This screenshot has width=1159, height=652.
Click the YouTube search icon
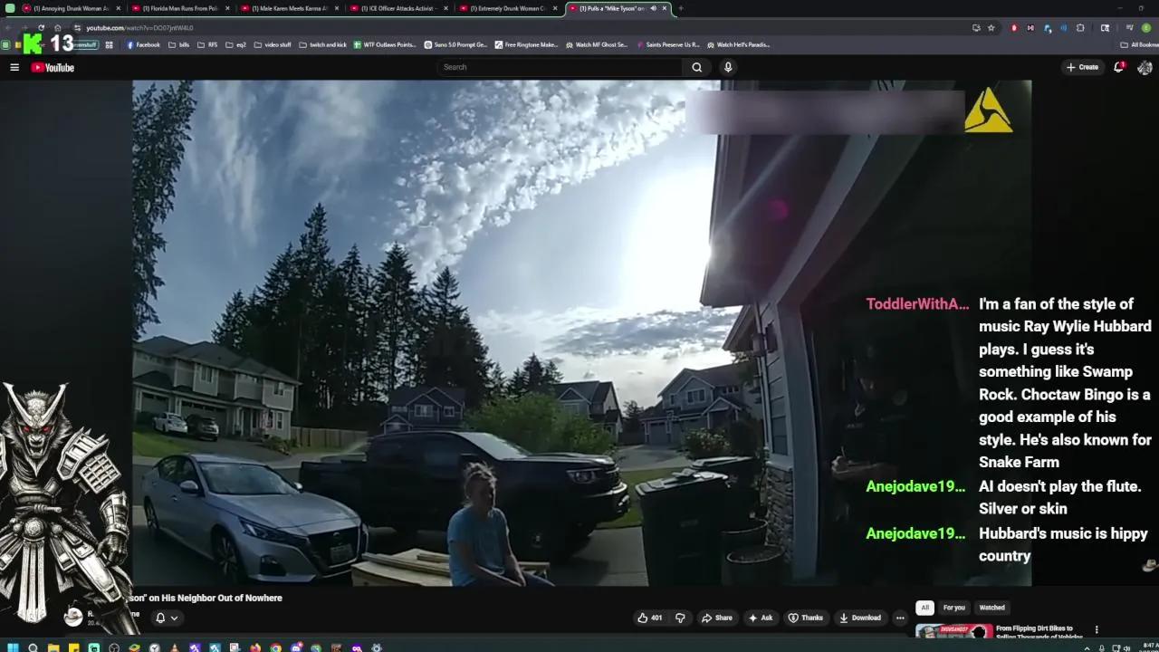696,66
